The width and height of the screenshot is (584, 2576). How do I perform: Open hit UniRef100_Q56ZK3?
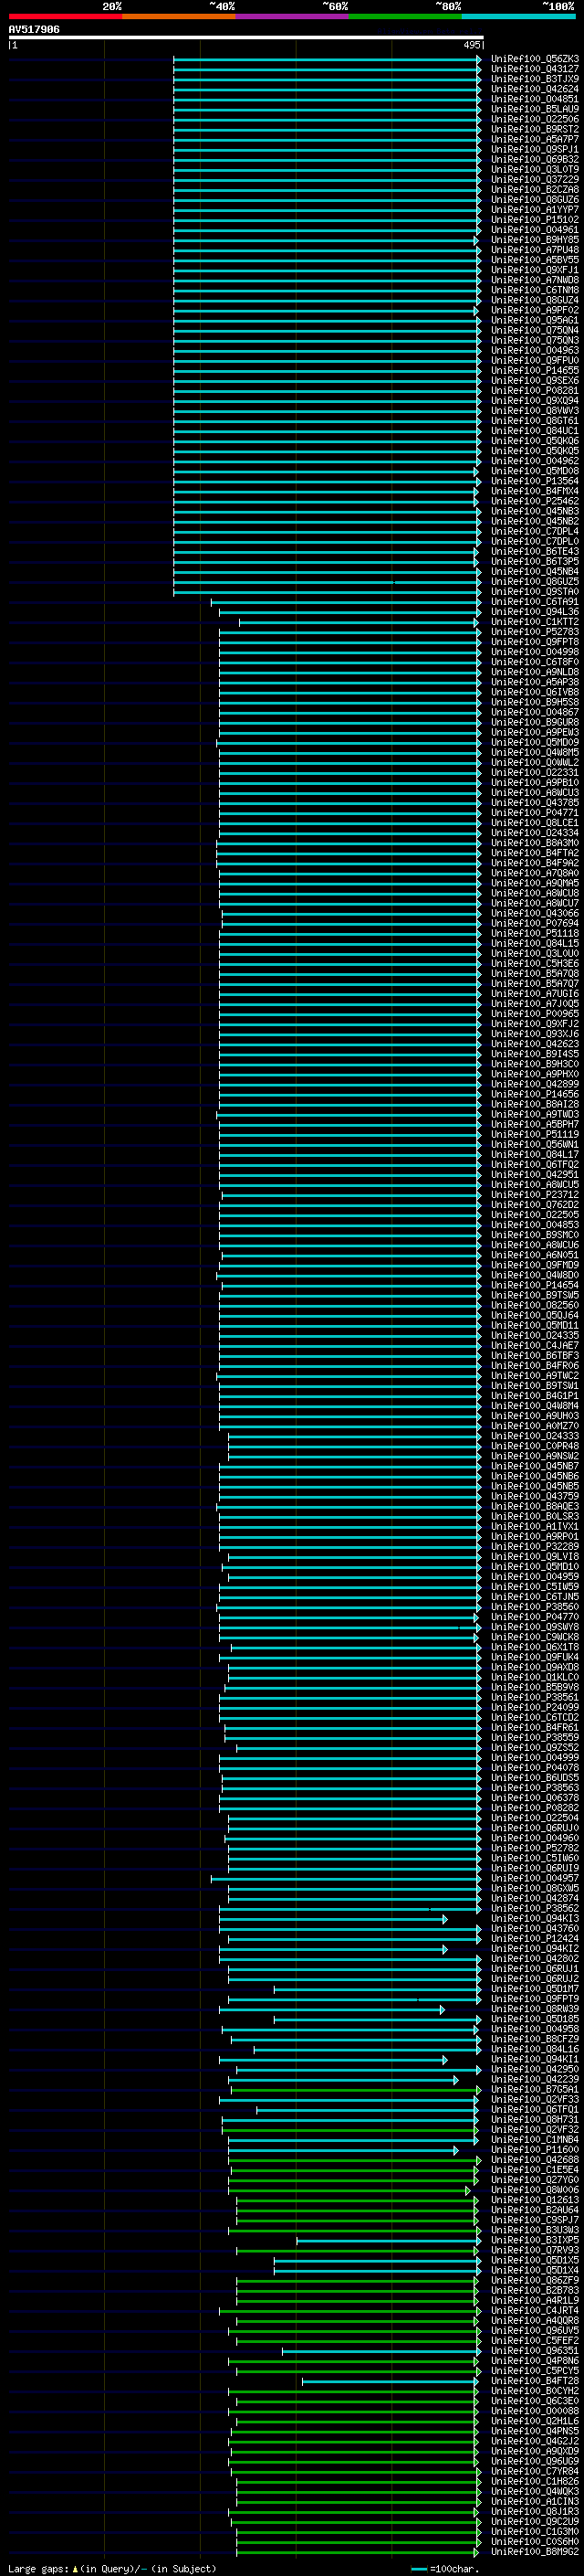click(x=534, y=59)
